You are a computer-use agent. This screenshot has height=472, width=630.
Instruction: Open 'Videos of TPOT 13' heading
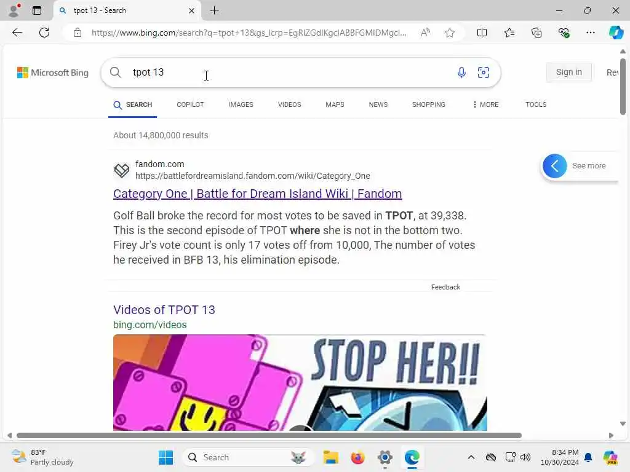click(x=164, y=310)
